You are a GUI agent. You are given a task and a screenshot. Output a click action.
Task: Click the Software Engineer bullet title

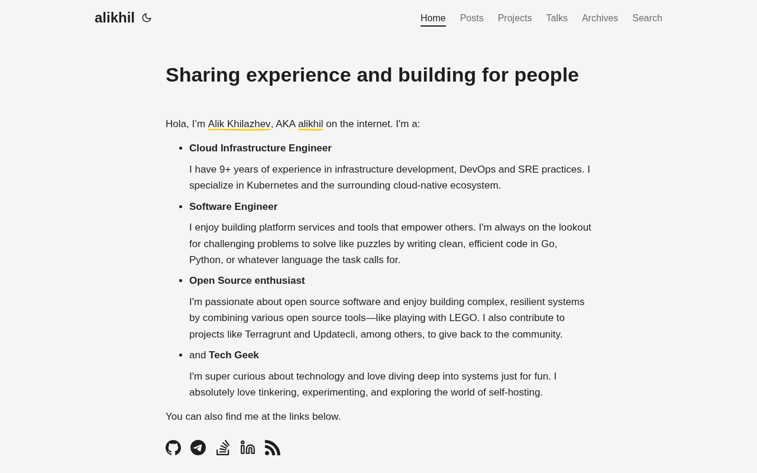click(x=233, y=207)
